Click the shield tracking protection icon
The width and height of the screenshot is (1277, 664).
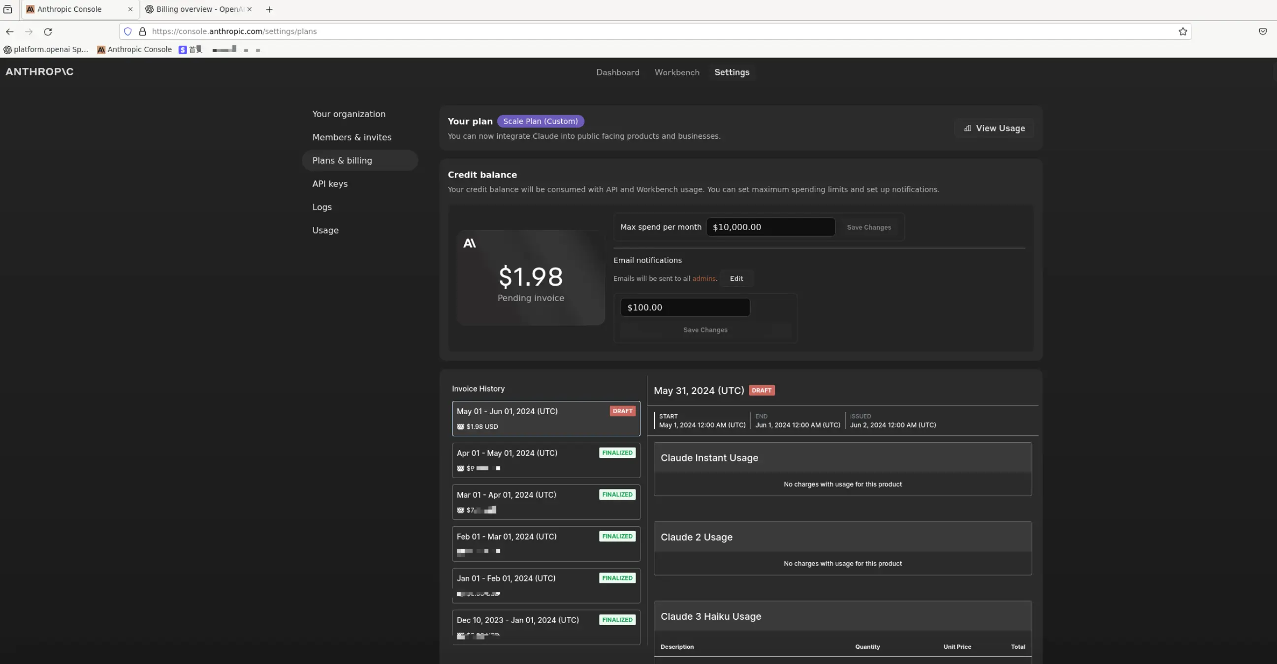click(128, 31)
